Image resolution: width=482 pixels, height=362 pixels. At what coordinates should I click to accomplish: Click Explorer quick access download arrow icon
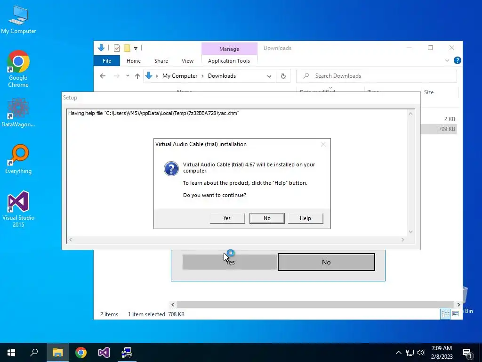click(x=101, y=48)
